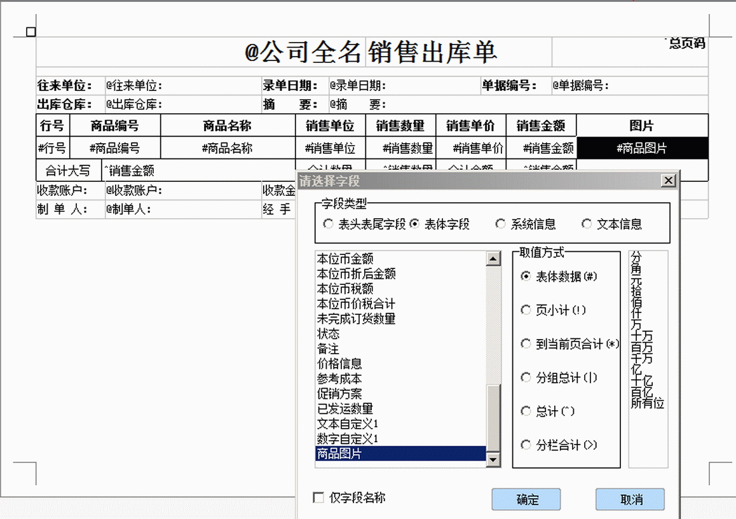Choose the 系统信息 field type
The width and height of the screenshot is (736, 519).
coord(501,224)
